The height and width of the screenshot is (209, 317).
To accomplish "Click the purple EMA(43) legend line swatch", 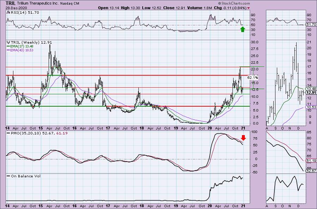I will 8,50.
